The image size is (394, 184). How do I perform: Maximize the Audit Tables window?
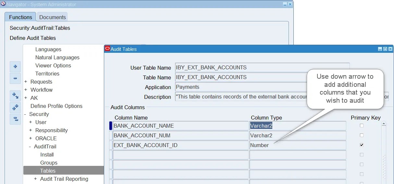point(385,49)
